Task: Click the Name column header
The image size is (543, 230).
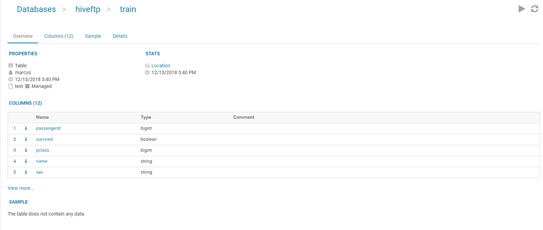Action: (42, 117)
